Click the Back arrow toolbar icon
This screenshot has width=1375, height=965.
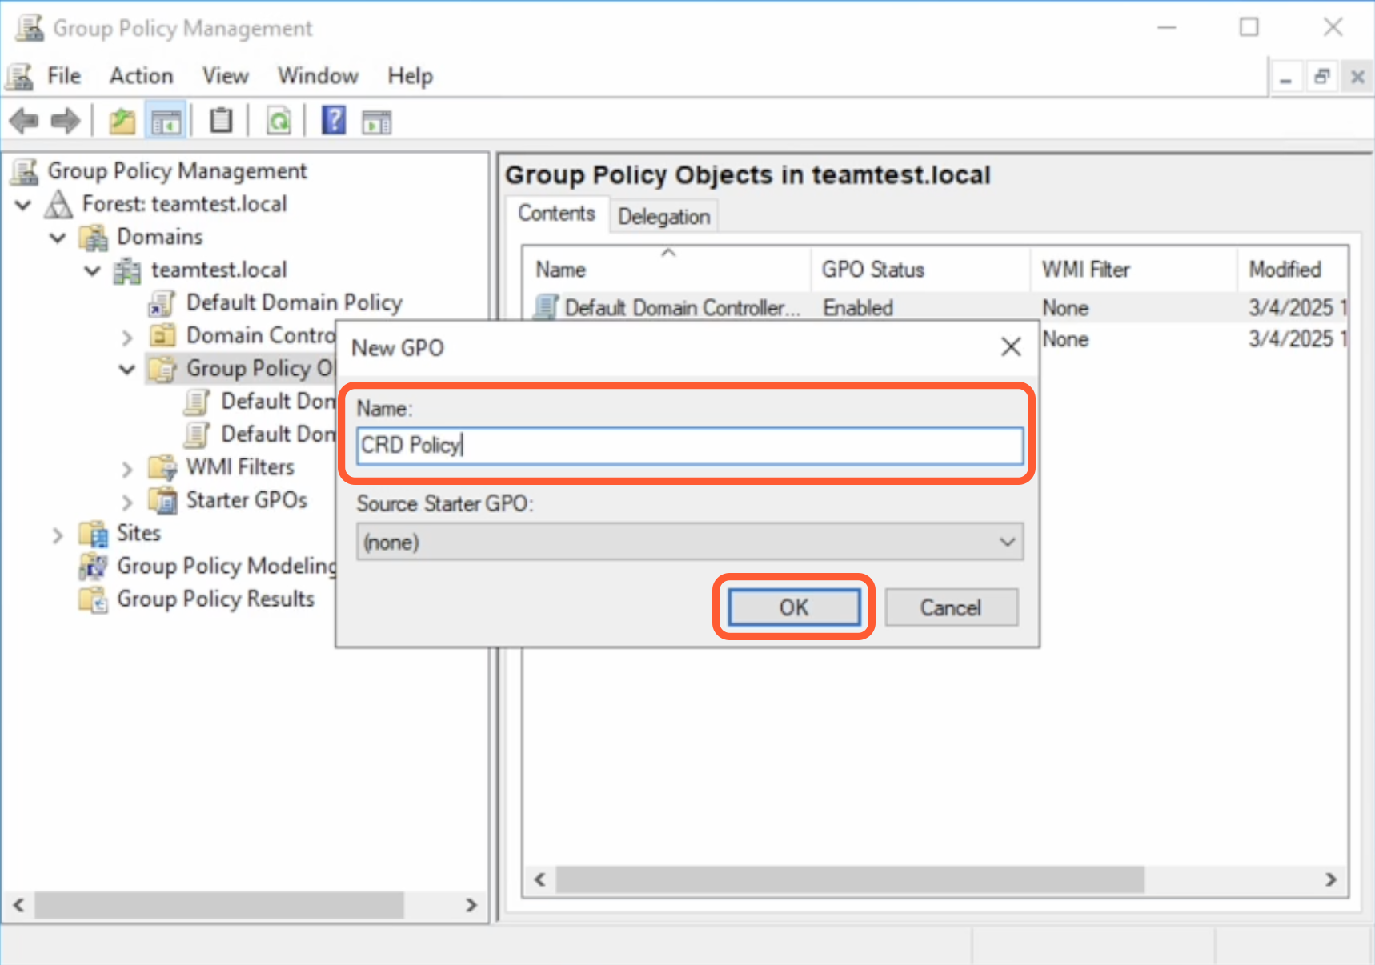(24, 122)
